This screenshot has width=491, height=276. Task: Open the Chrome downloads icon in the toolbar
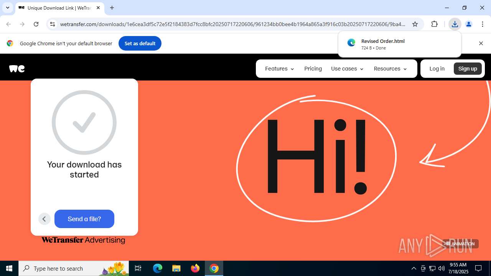tap(455, 24)
